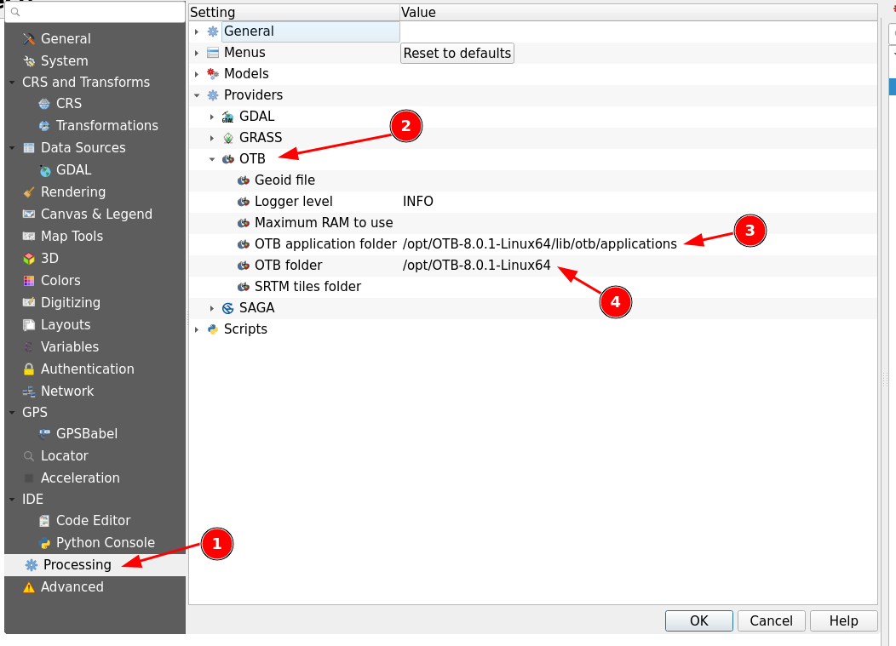Select the Geoid file setting row
Screen dimensions: 896x646
[x=533, y=180]
